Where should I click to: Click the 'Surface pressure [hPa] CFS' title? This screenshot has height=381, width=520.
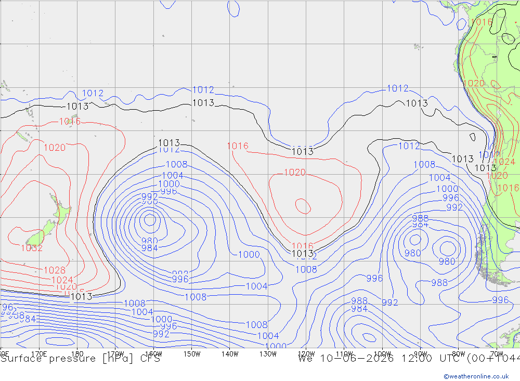click(x=80, y=359)
